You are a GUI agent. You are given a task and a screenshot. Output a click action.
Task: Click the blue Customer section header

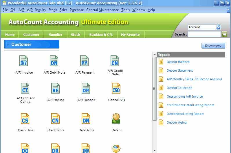[x=32, y=44]
